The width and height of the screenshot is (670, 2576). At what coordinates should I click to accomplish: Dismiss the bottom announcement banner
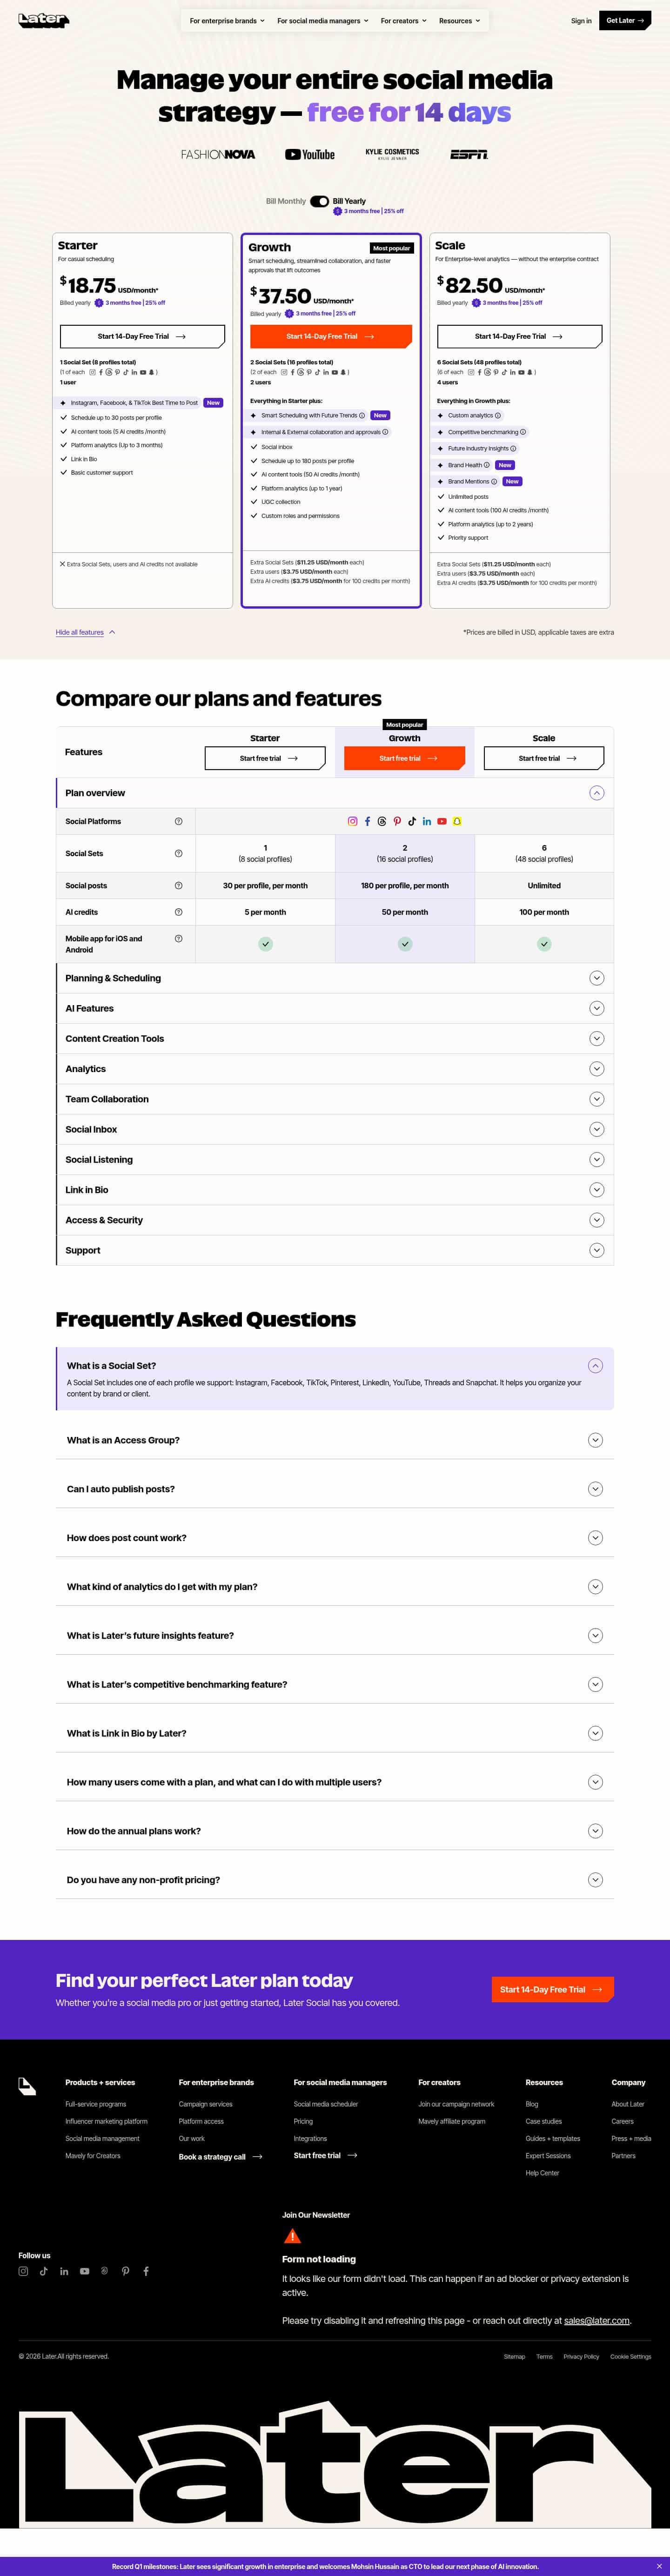(658, 2566)
